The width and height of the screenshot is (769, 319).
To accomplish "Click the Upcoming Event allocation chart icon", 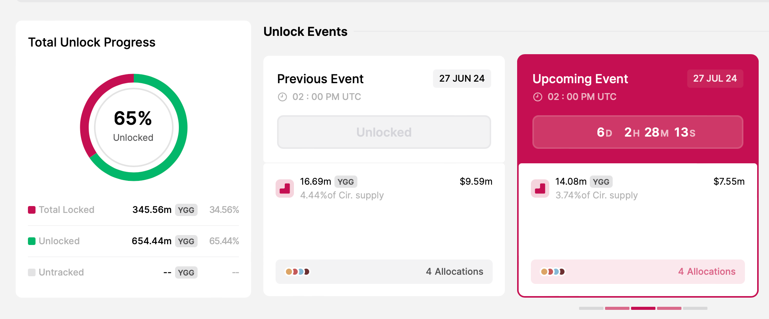I will click(540, 188).
